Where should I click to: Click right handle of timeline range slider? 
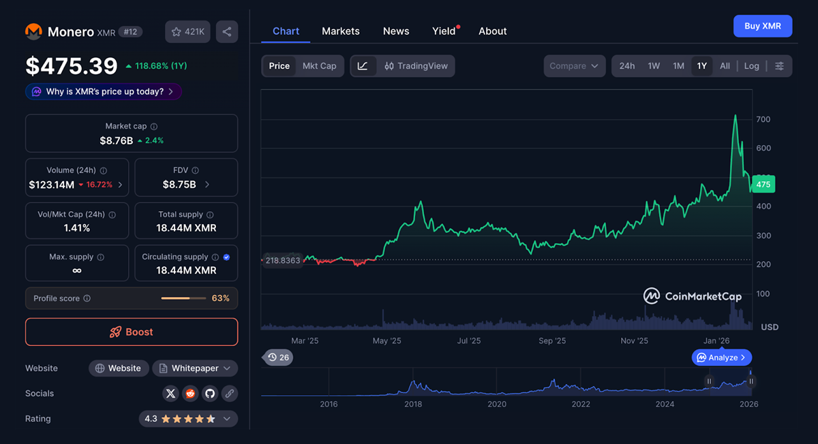point(751,381)
